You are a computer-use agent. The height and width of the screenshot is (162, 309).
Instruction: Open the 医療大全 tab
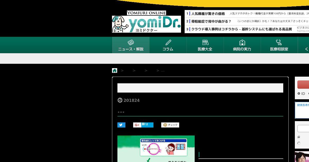[x=205, y=45]
